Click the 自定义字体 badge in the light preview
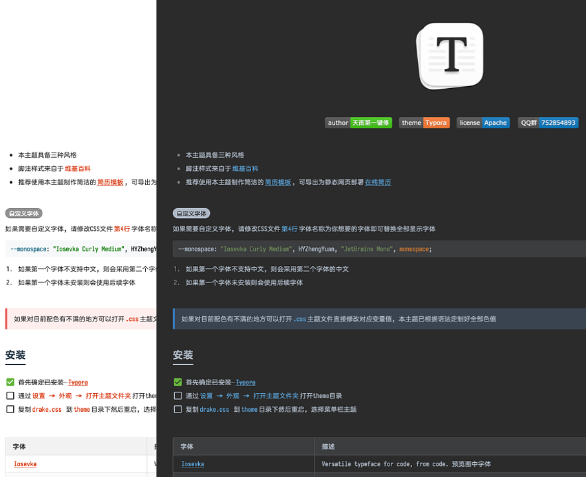 23,213
